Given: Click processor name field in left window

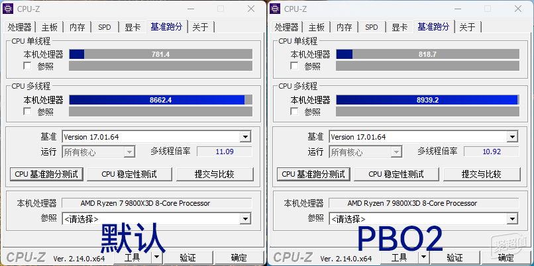Looking at the screenshot, I should tap(157, 203).
